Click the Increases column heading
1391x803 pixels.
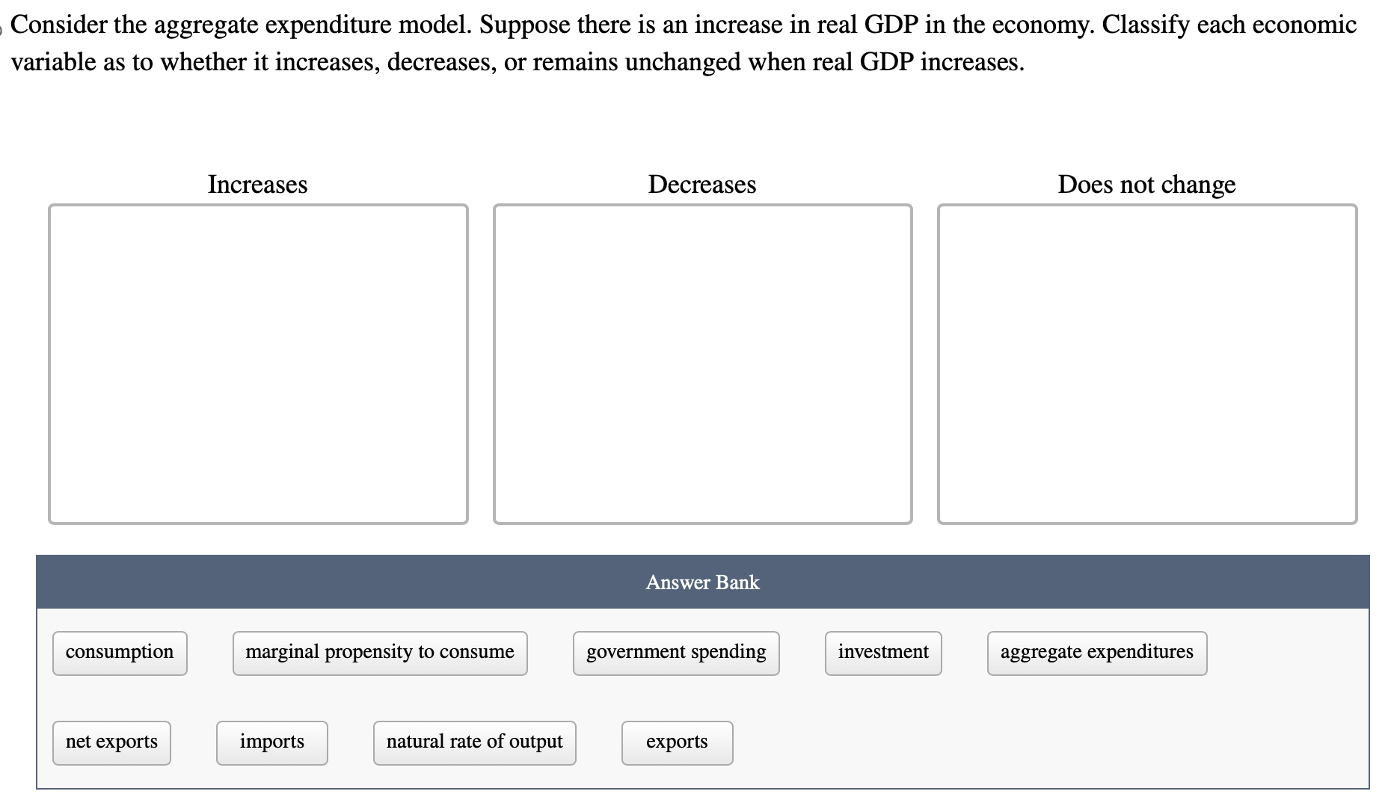[257, 184]
